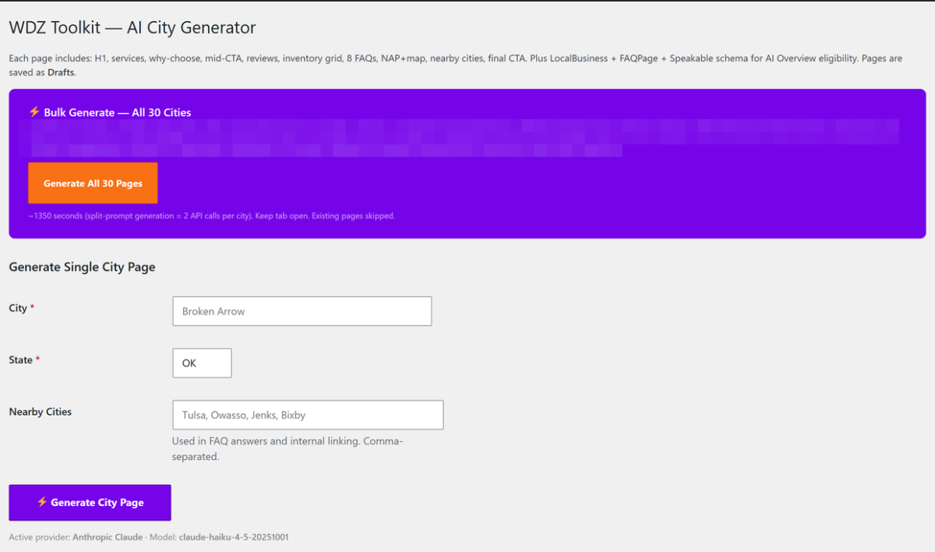This screenshot has height=552, width=935.
Task: Focus the City input field
Action: (302, 311)
